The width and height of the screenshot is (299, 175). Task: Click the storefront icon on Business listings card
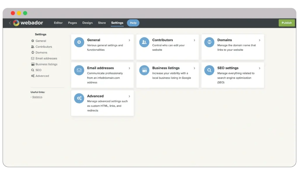(144, 70)
